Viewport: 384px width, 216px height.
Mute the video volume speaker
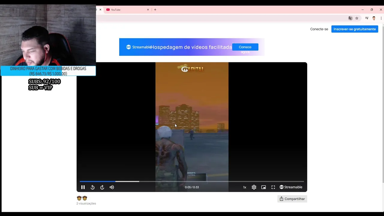pyautogui.click(x=112, y=187)
